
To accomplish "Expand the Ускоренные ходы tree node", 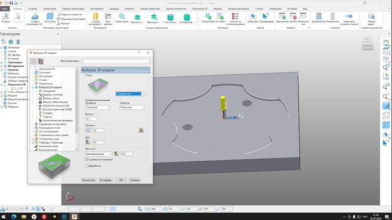I will click(x=32, y=139).
